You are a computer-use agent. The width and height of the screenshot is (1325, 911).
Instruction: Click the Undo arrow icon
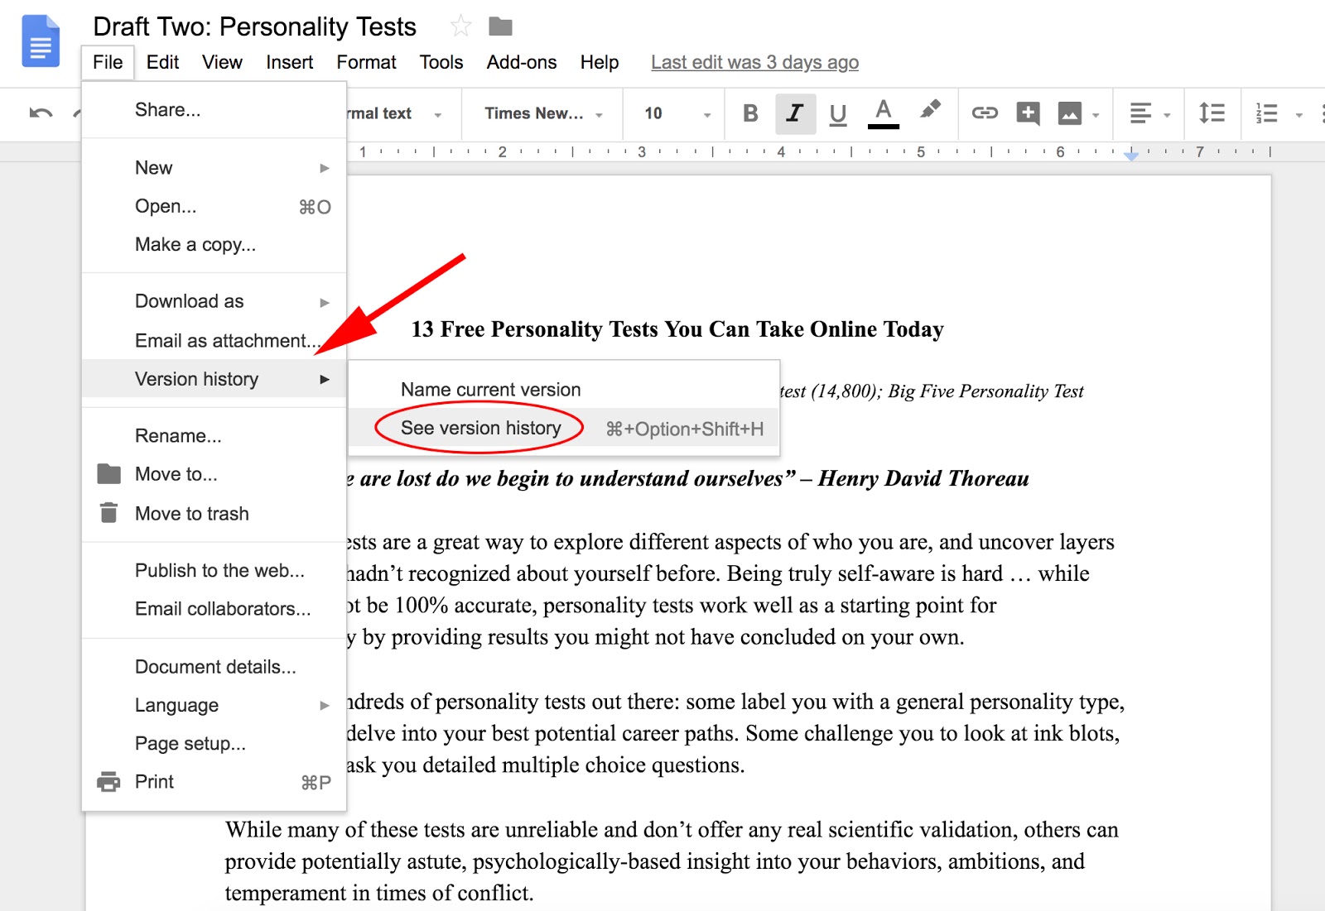pos(39,113)
